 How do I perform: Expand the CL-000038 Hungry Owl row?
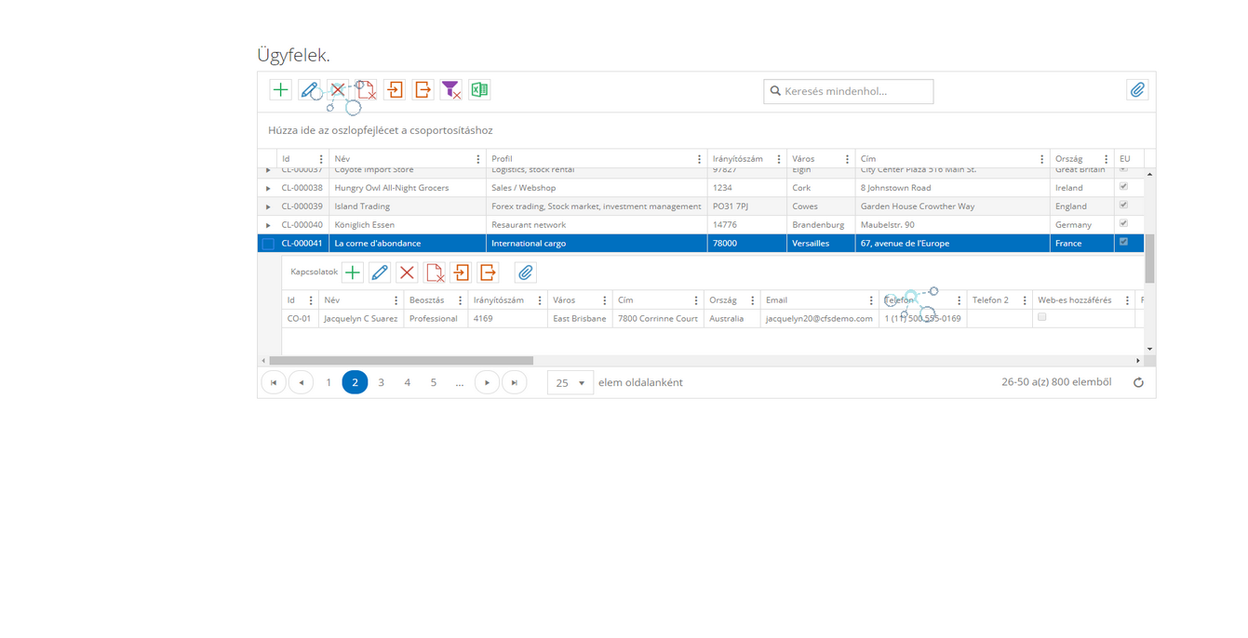click(x=268, y=188)
